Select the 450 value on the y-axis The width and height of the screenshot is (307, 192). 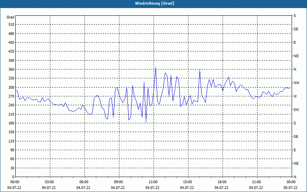(x=12, y=43)
